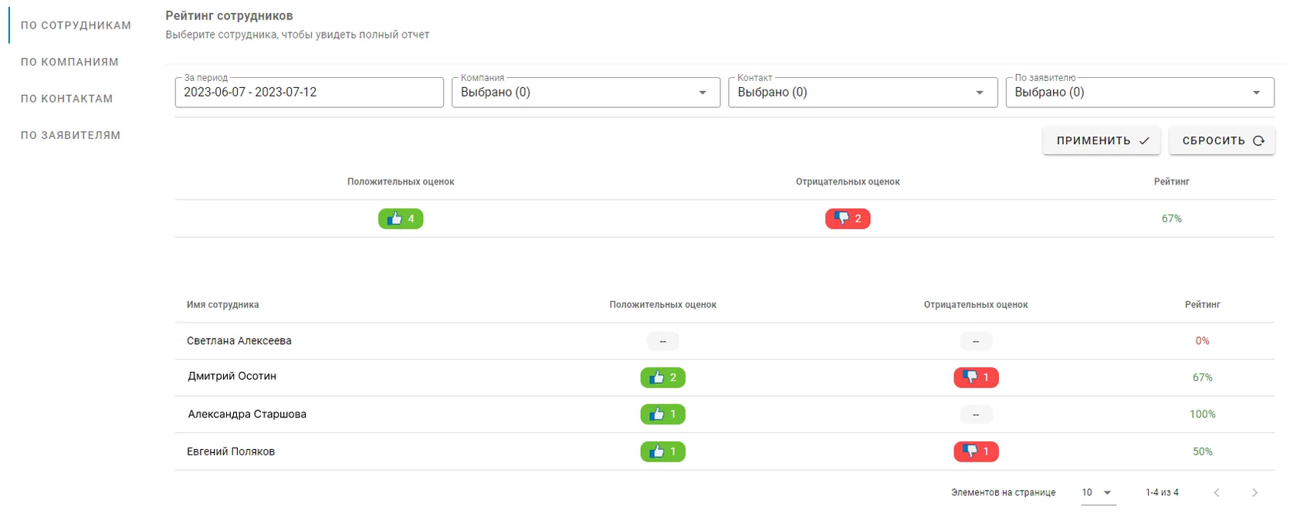The image size is (1297, 517).
Task: Select employee Светлана Алексеева
Action: (239, 341)
